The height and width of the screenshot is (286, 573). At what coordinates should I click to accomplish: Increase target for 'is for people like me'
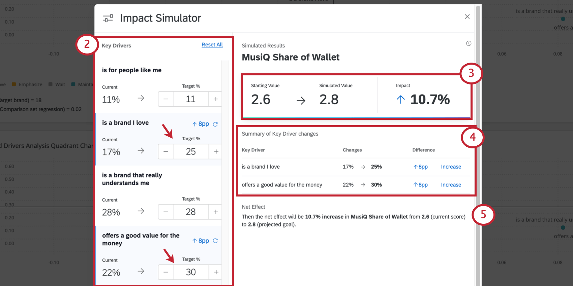tap(215, 99)
